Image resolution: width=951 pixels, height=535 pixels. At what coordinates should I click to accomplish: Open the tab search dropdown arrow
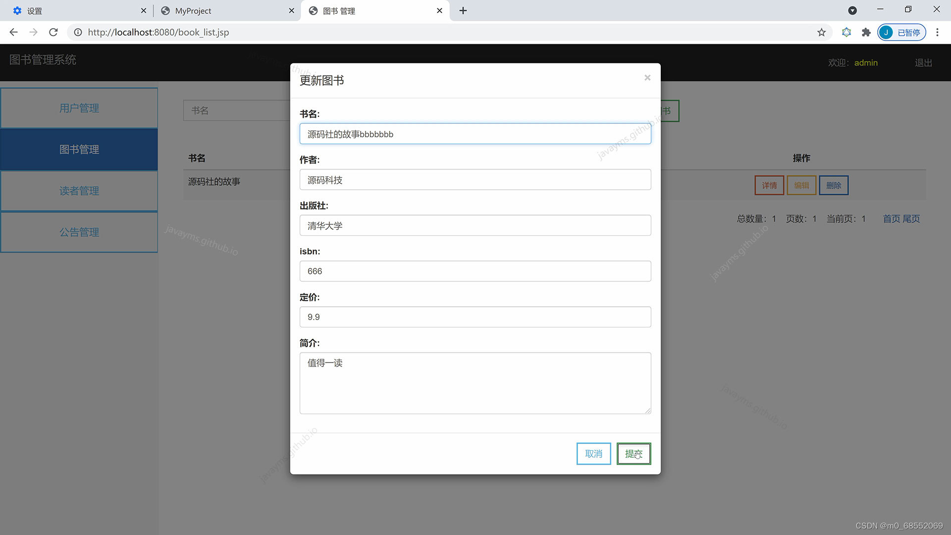click(x=852, y=10)
